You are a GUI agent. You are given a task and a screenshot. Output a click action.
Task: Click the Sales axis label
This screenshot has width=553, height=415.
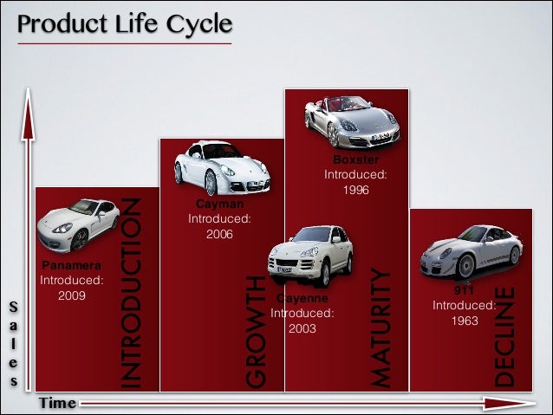tap(13, 344)
